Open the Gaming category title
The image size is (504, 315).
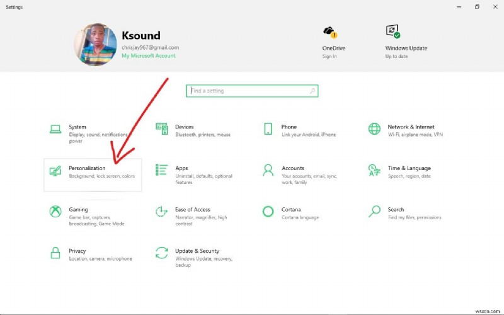coord(78,210)
